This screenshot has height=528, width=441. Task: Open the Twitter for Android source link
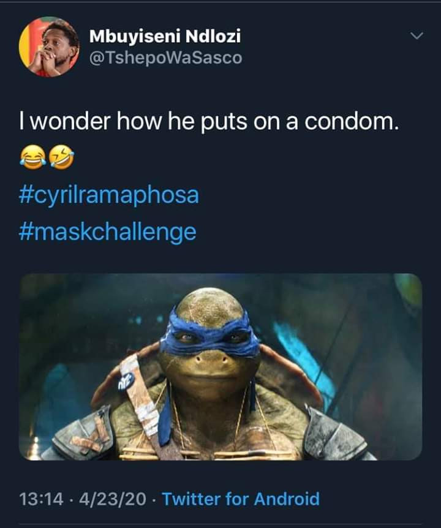pyautogui.click(x=241, y=499)
